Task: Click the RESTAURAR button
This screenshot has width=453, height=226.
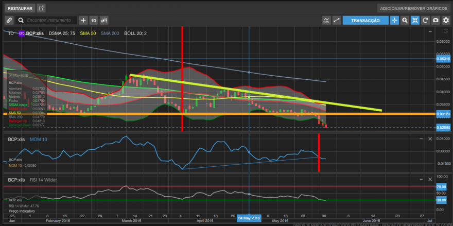Action: tap(20, 8)
